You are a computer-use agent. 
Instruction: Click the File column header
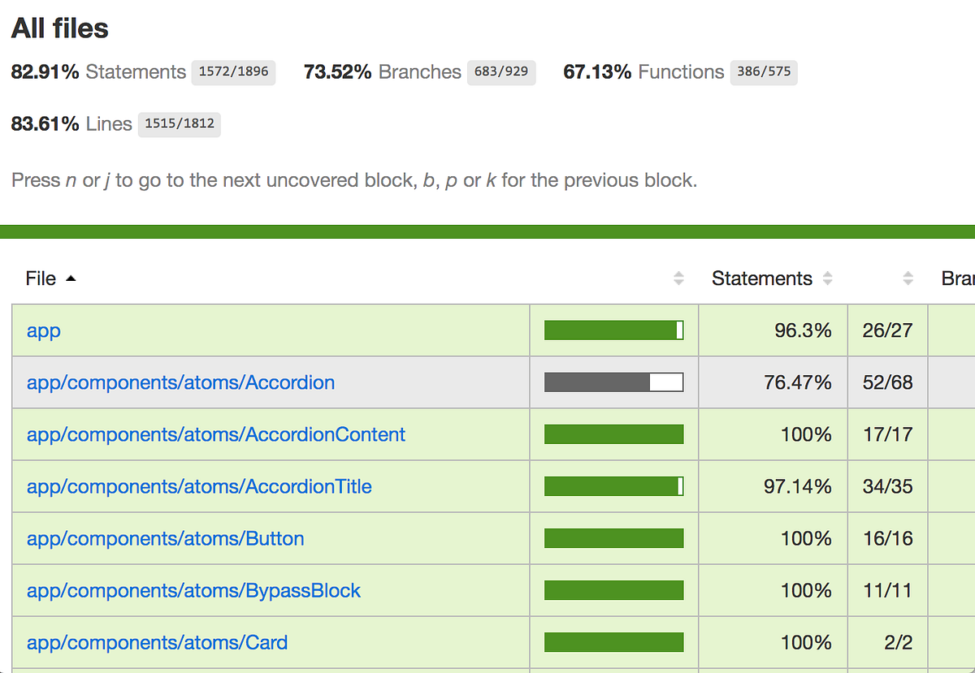click(41, 278)
